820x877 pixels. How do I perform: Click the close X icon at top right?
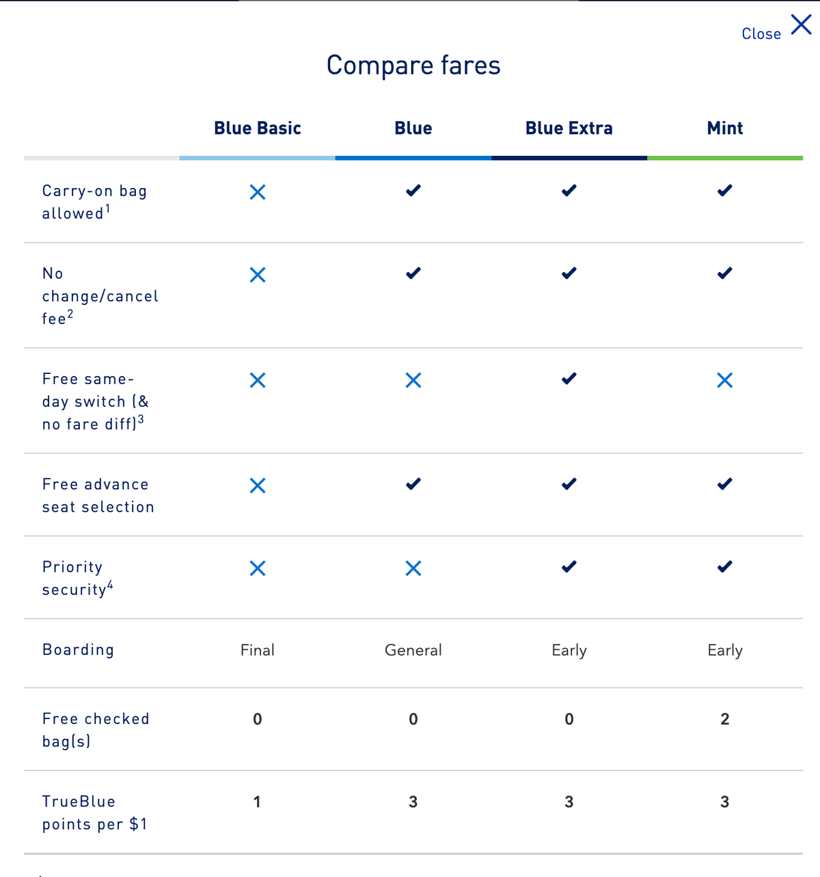coord(800,25)
